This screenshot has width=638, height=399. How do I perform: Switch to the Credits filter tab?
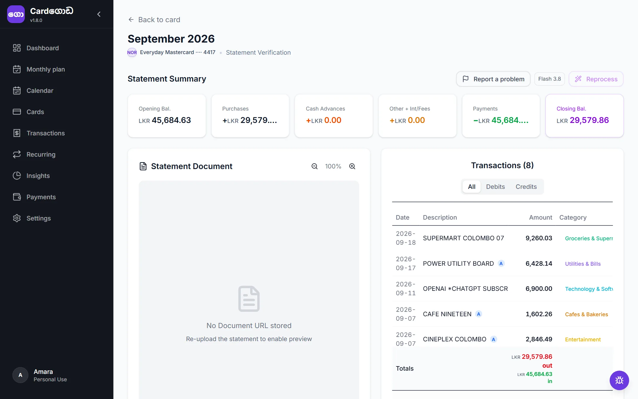[x=526, y=187]
